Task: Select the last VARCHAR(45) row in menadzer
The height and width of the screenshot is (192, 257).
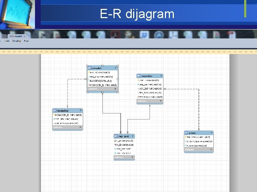Action: 67,123
